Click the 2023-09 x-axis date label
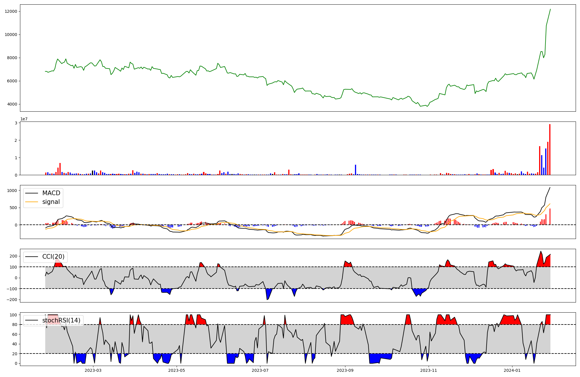The height and width of the screenshot is (377, 580). tap(345, 370)
